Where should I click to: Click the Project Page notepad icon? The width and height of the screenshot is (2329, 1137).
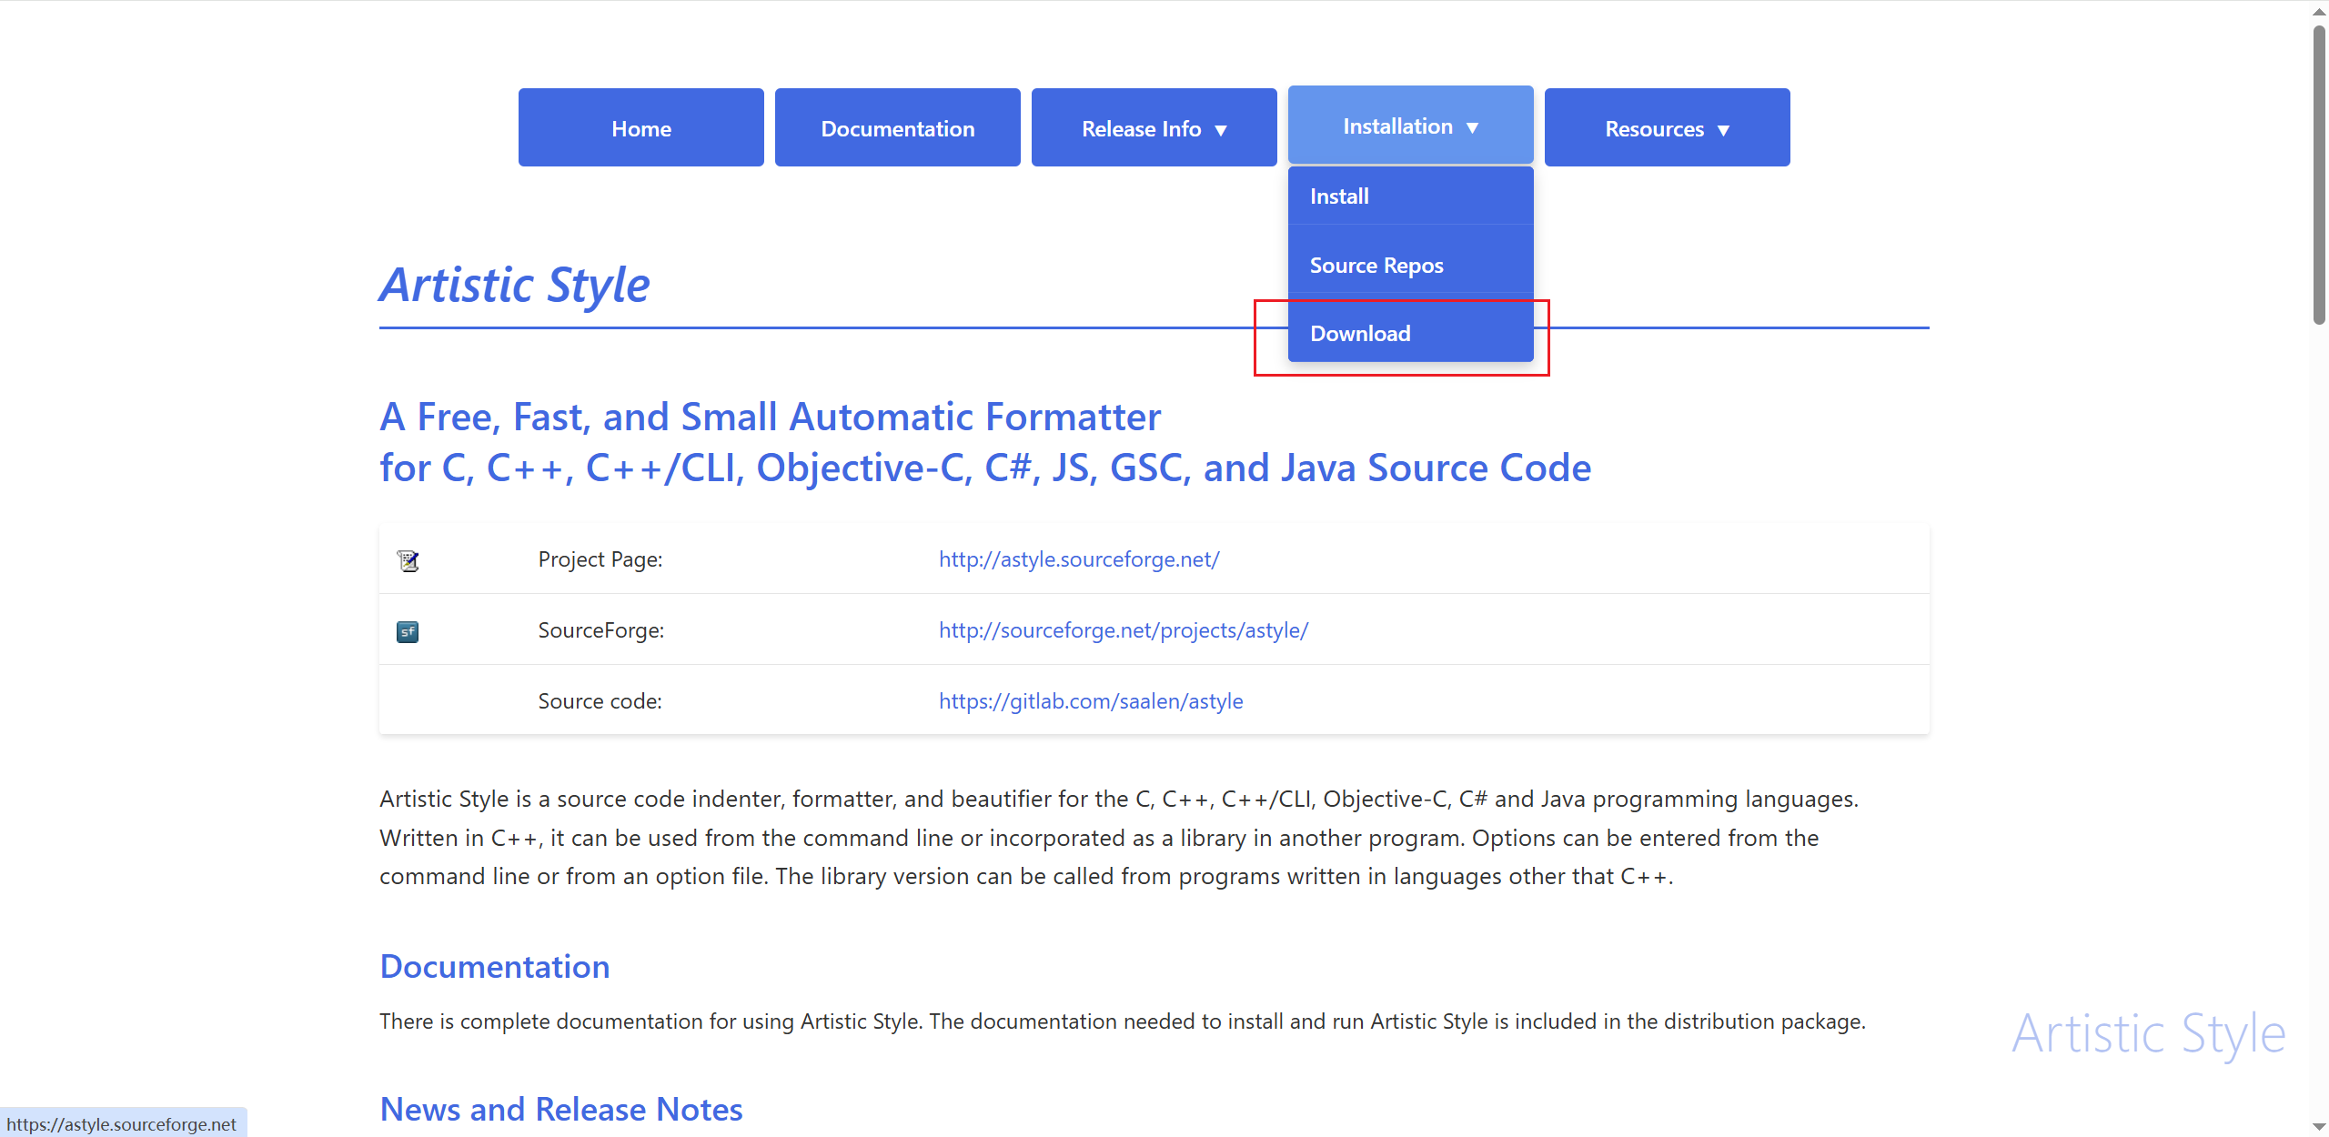pyautogui.click(x=408, y=560)
